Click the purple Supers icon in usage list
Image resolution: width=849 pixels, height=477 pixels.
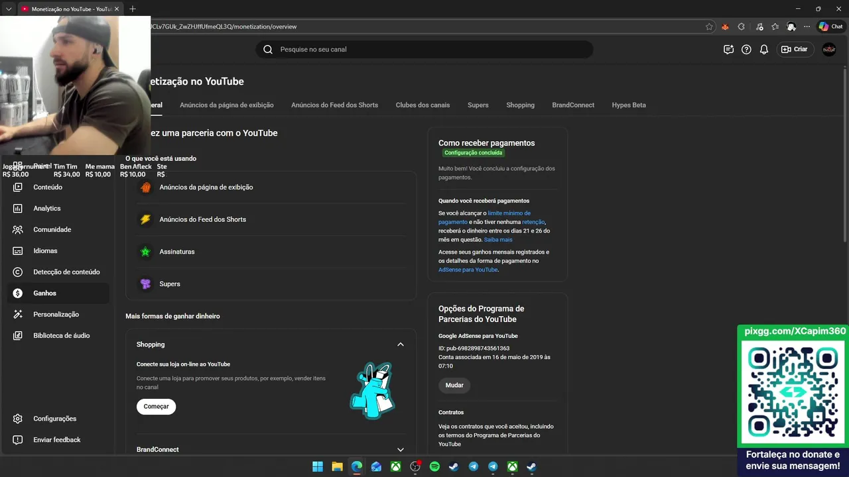145,284
